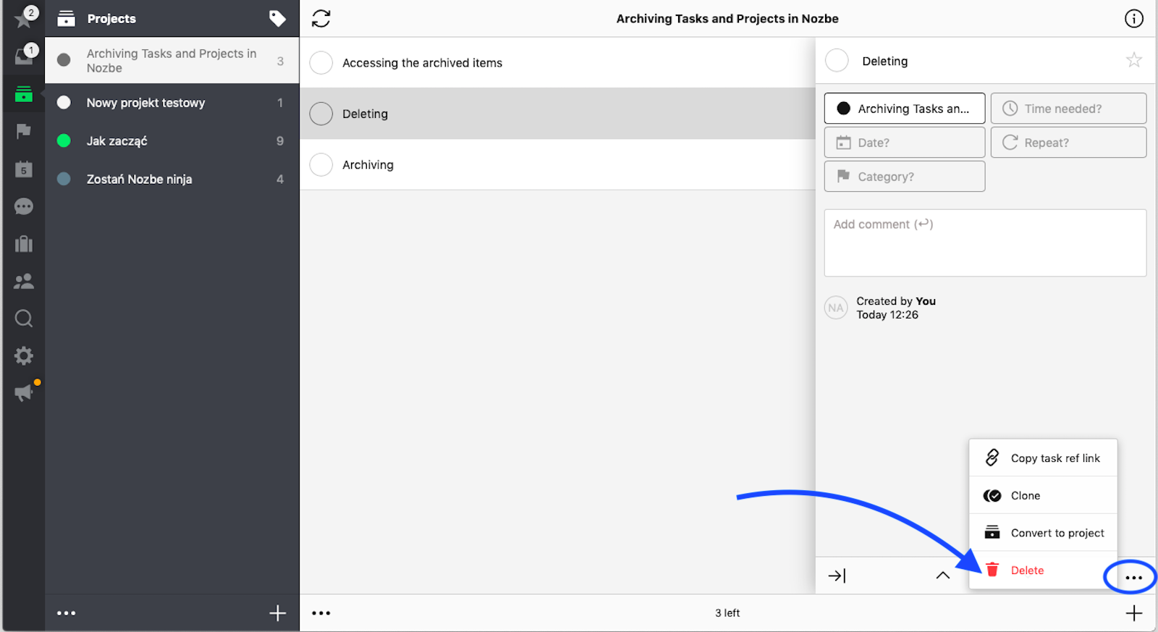Complete the Archiving task
Image resolution: width=1158 pixels, height=632 pixels.
(x=321, y=164)
